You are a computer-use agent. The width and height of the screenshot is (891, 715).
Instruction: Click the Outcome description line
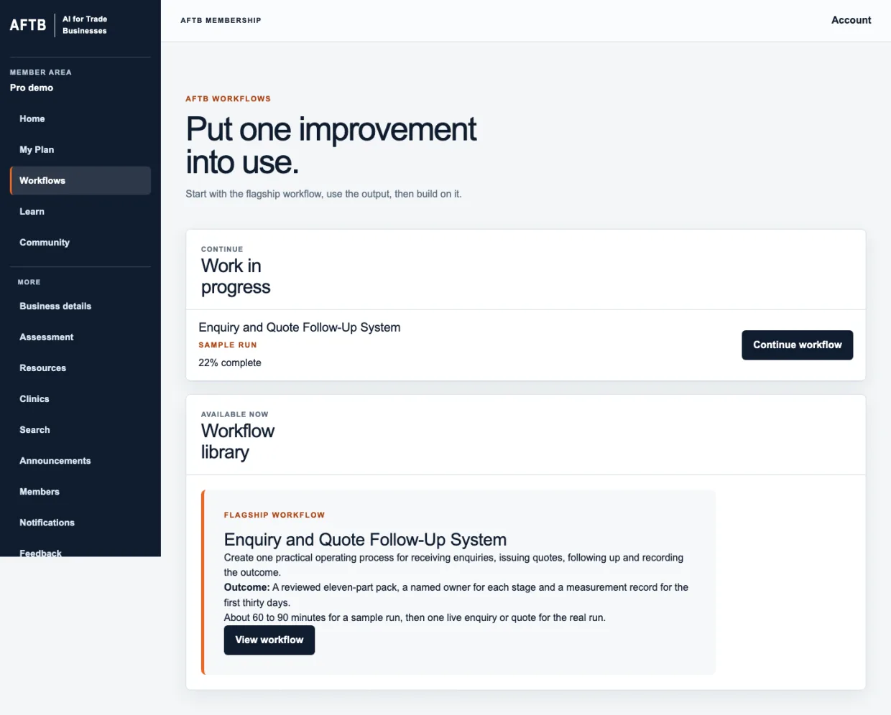(456, 595)
